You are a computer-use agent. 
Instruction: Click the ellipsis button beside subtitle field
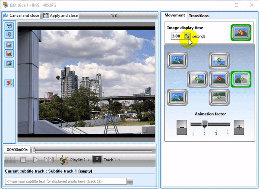pyautogui.click(x=130, y=182)
